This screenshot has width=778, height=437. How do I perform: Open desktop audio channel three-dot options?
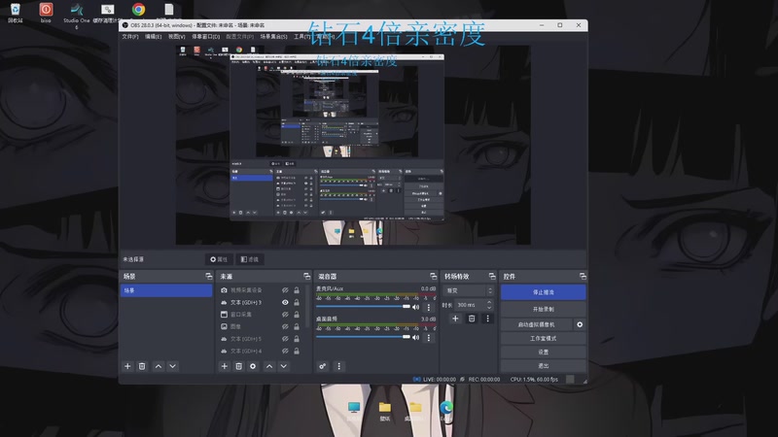click(429, 337)
